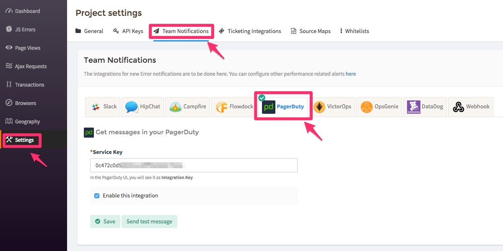Select the HipChat integration tab label
The width and height of the screenshot is (503, 251).
(x=150, y=106)
